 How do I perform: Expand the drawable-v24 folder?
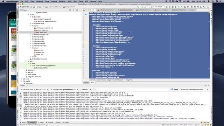[30, 23]
